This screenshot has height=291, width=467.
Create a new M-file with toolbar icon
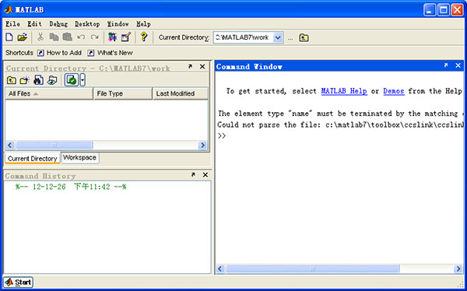tap(9, 37)
